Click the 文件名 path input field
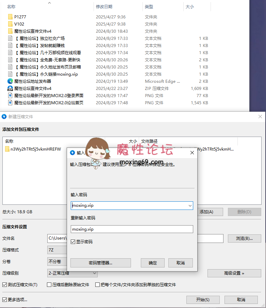 [x=57, y=238]
